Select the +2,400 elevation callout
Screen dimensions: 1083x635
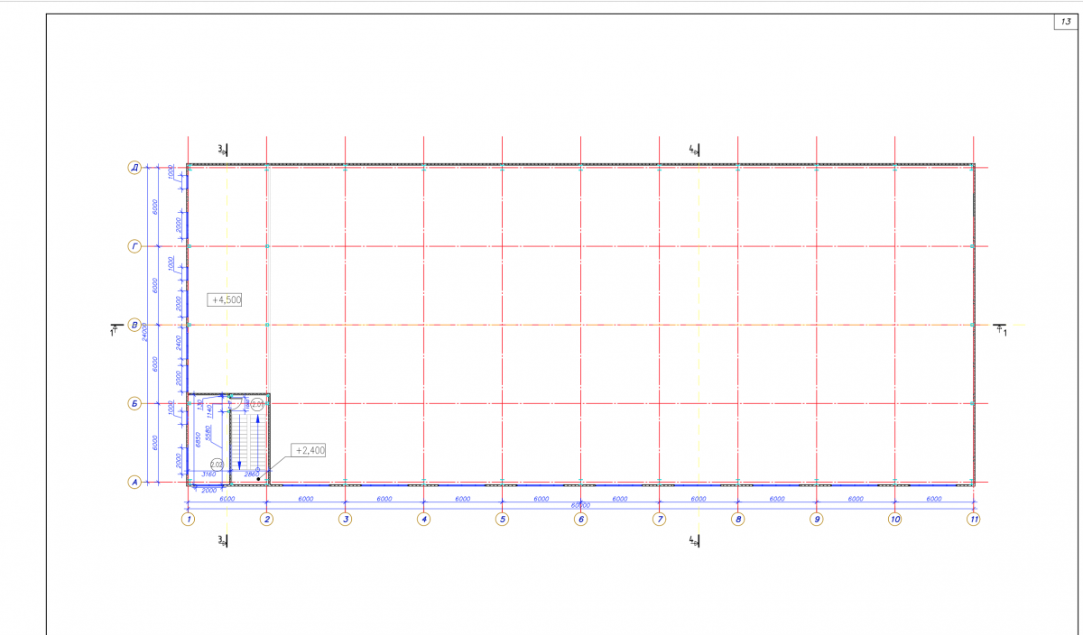click(x=308, y=450)
